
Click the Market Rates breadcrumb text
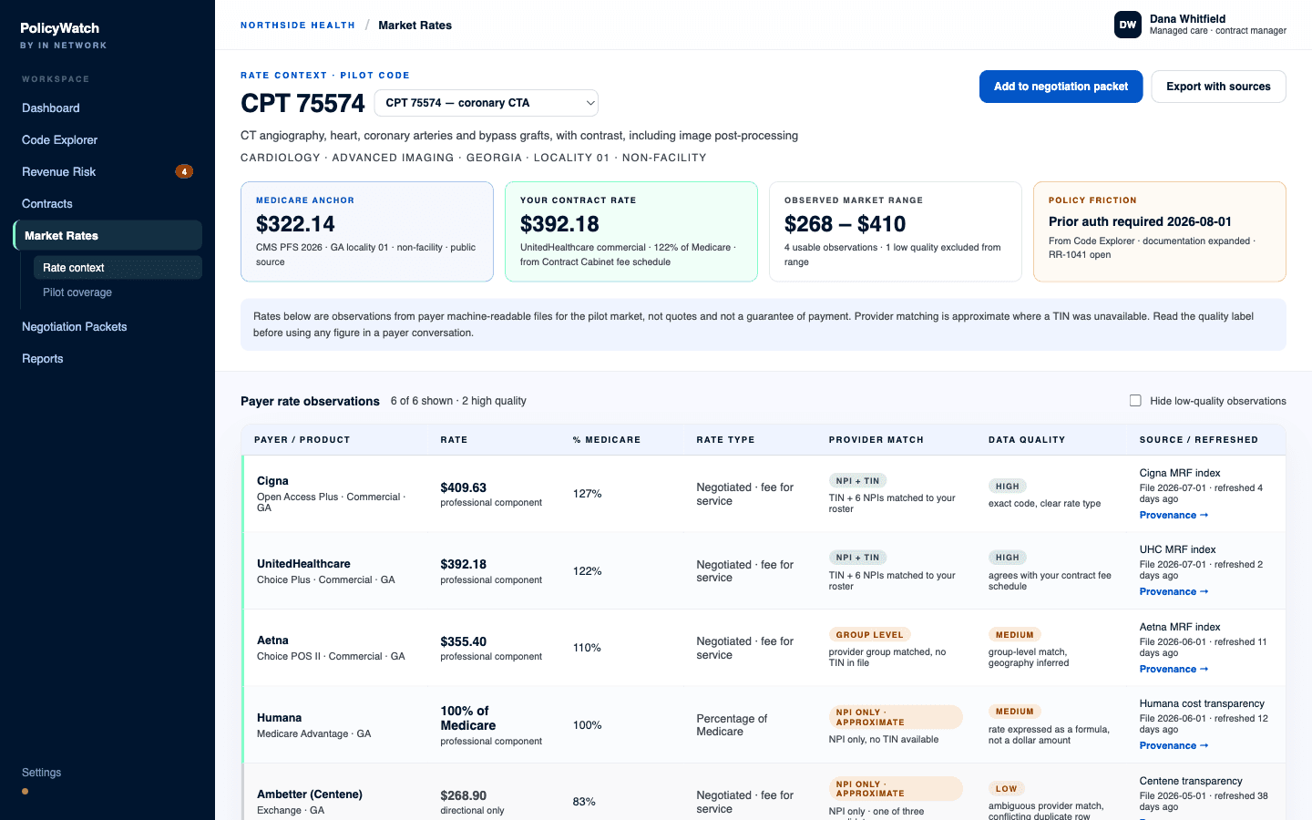(415, 26)
